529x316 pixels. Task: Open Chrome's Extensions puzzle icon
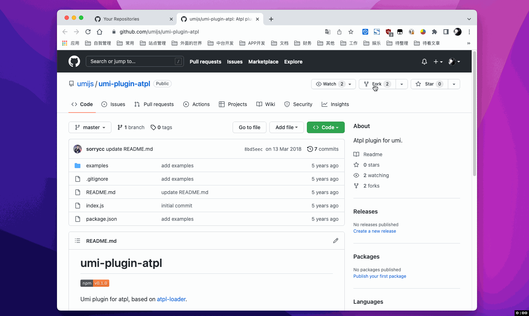(435, 32)
